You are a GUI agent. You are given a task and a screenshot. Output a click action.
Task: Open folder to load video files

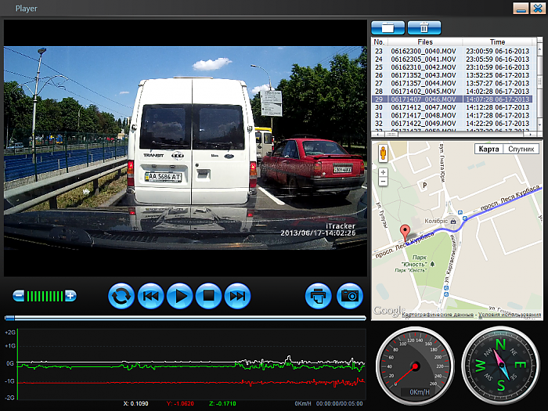tap(388, 27)
